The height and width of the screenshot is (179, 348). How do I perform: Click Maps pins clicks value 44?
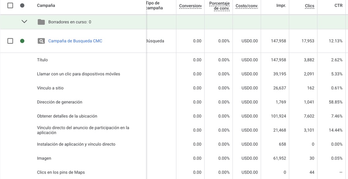click(312, 172)
